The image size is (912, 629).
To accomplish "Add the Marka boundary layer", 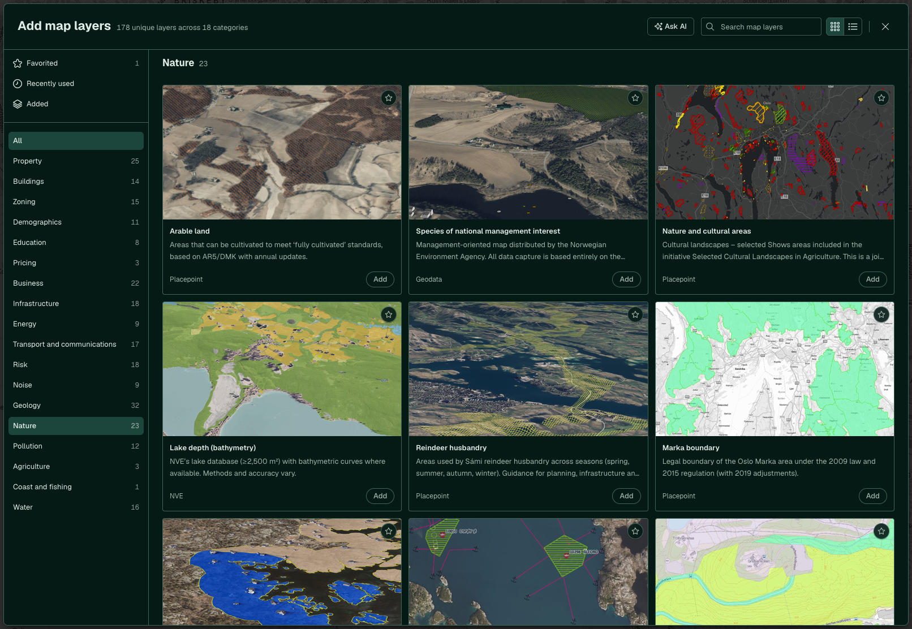I will tap(872, 496).
